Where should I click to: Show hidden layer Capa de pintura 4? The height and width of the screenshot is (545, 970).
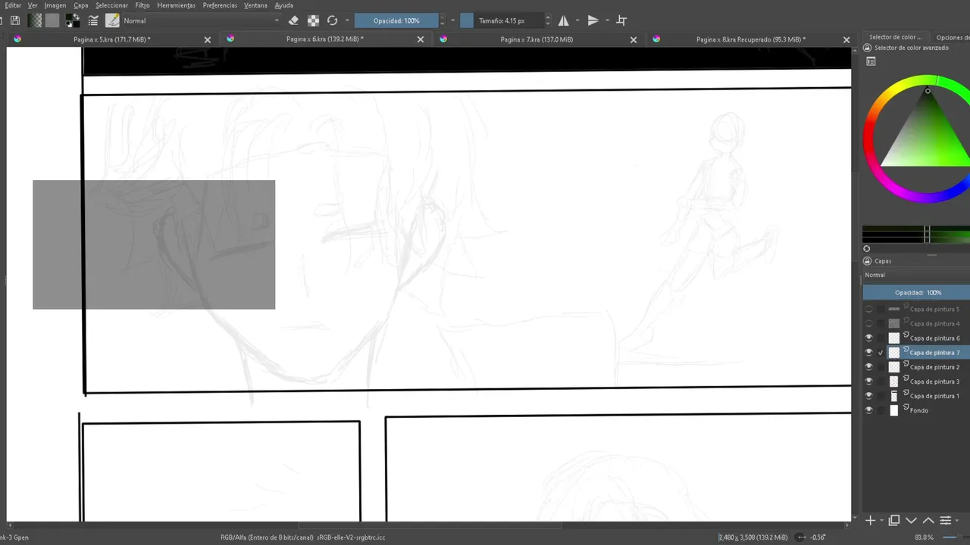869,323
